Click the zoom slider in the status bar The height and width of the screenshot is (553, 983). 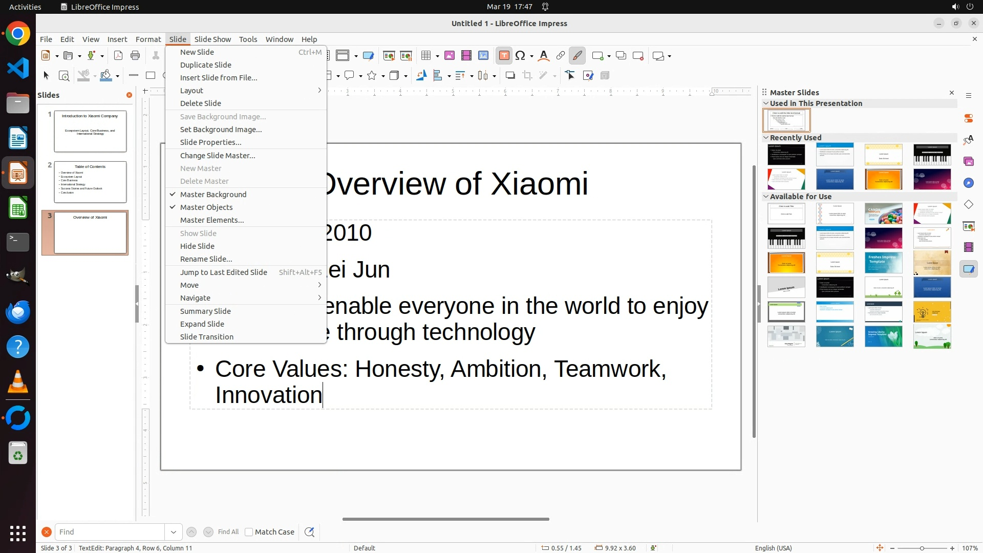922,548
